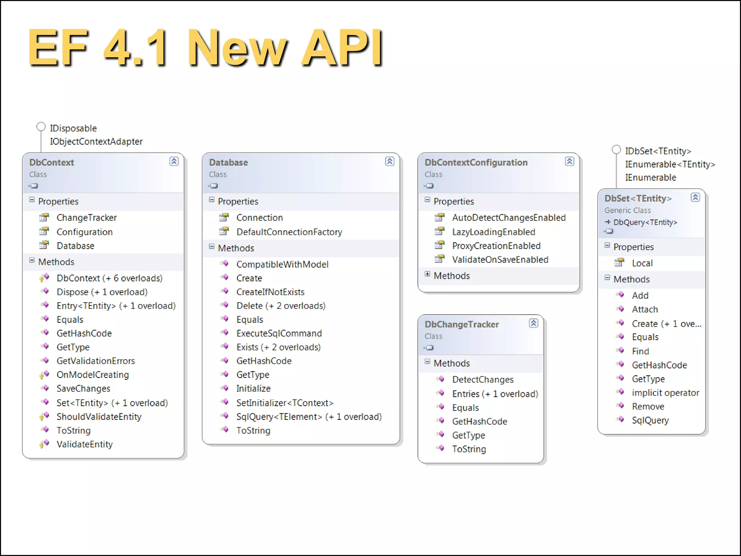
Task: Click the ChangeTracker property icon
Action: (44, 217)
